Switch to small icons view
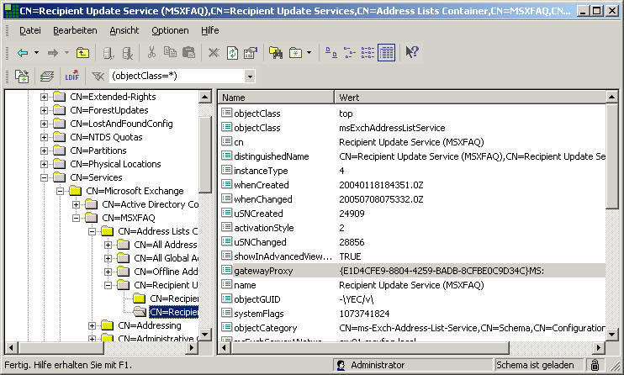The height and width of the screenshot is (375, 624). [349, 52]
